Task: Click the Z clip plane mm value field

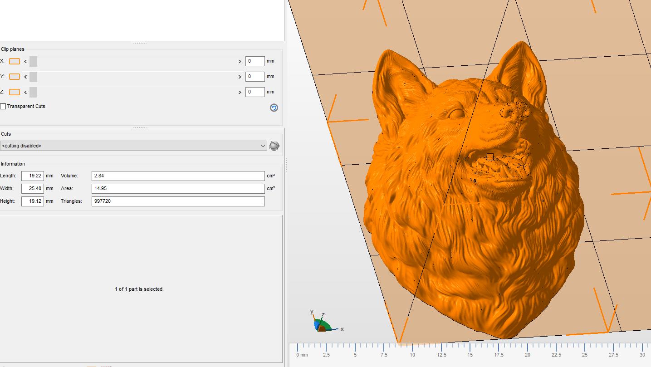Action: [x=255, y=92]
